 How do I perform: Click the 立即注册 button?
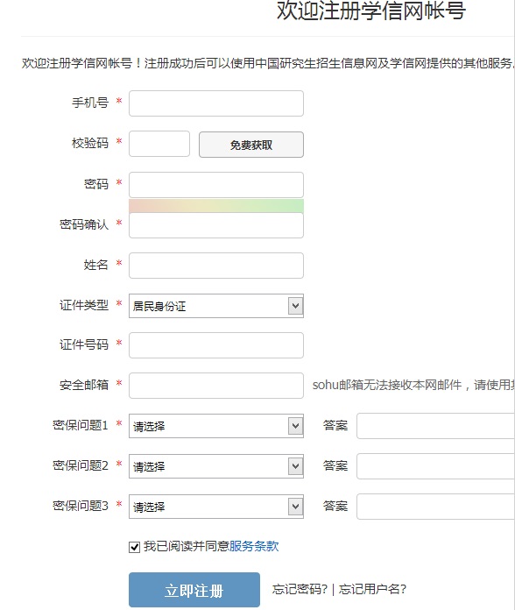tap(194, 590)
